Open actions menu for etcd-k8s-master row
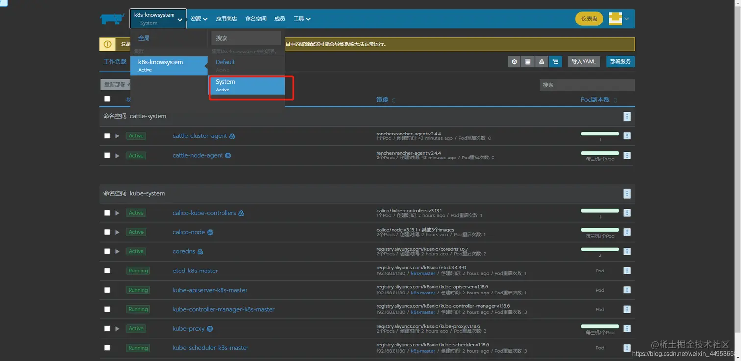The width and height of the screenshot is (741, 361). (627, 271)
